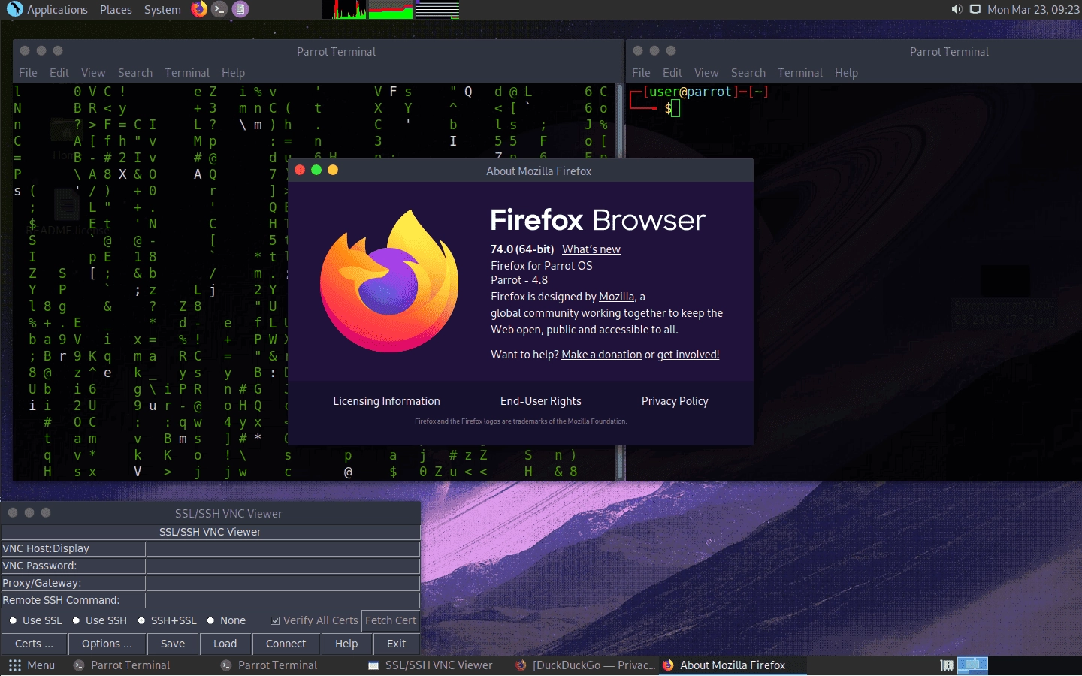Viewport: 1082px width, 676px height.
Task: Click the display icon next to the clock
Action: tap(975, 9)
